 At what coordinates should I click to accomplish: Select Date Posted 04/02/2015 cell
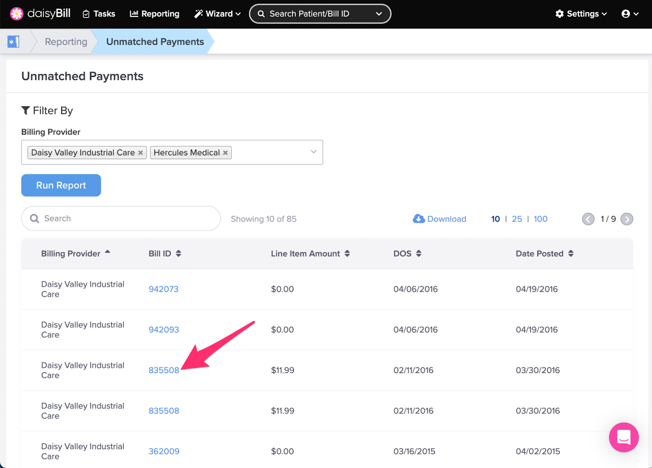538,451
